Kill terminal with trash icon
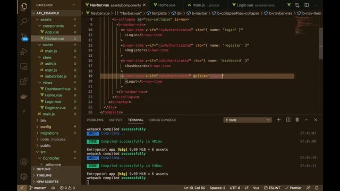The image size is (340, 191). click(x=297, y=120)
